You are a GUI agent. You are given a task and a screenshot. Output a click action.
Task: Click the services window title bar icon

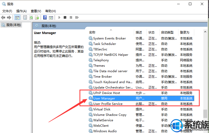(4, 4)
